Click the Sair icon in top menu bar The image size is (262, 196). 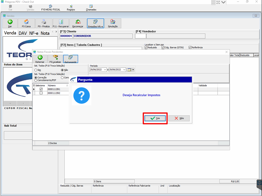tap(10, 8)
